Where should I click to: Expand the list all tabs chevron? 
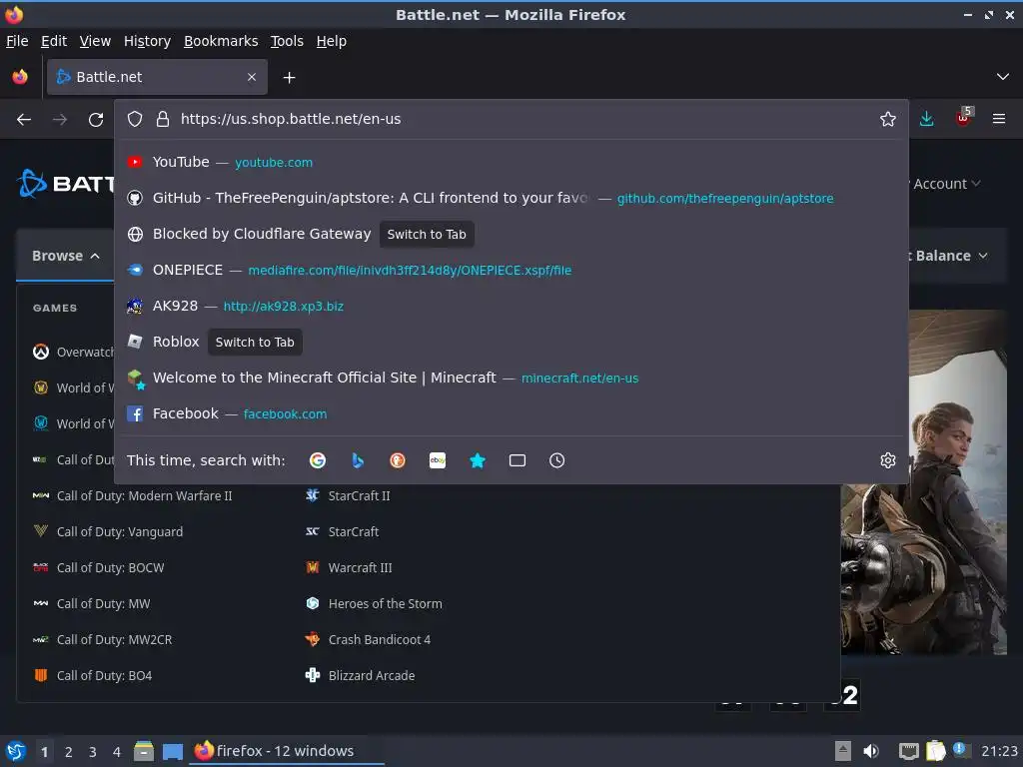click(x=1003, y=77)
